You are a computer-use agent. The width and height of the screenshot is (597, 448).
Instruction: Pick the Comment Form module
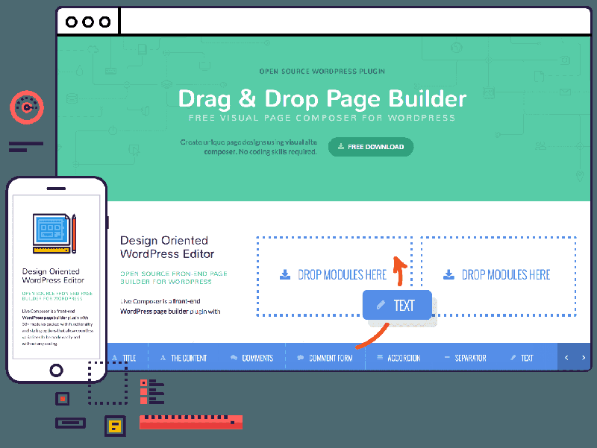point(325,358)
